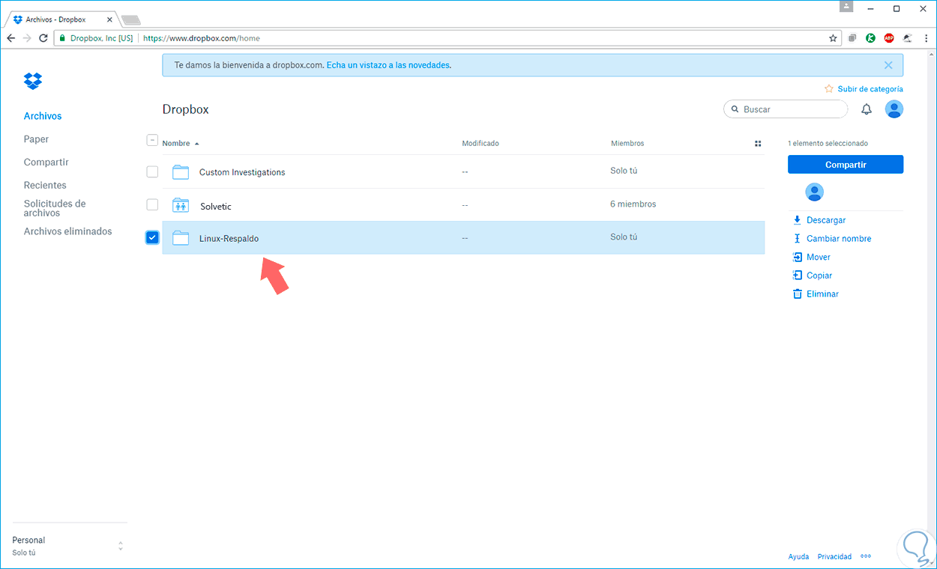Open the account avatar menu at top right

coord(894,109)
